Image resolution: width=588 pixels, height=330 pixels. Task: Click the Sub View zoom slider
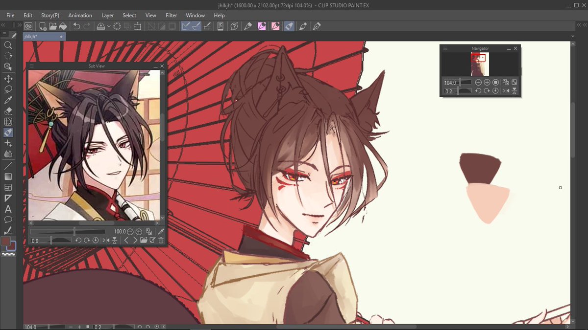point(68,231)
